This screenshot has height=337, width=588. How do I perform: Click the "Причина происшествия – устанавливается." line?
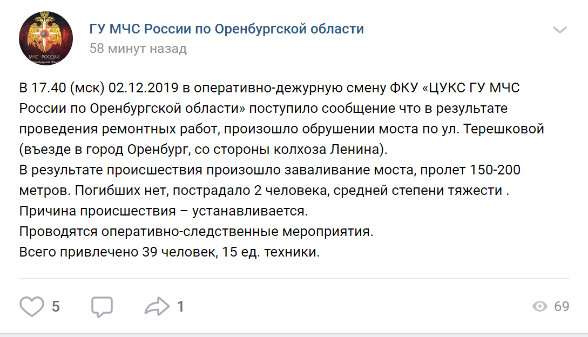163,211
